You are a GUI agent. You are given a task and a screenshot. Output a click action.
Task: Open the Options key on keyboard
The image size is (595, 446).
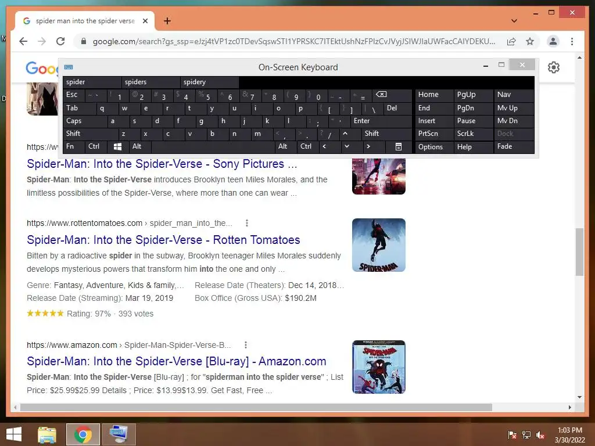tap(435, 147)
